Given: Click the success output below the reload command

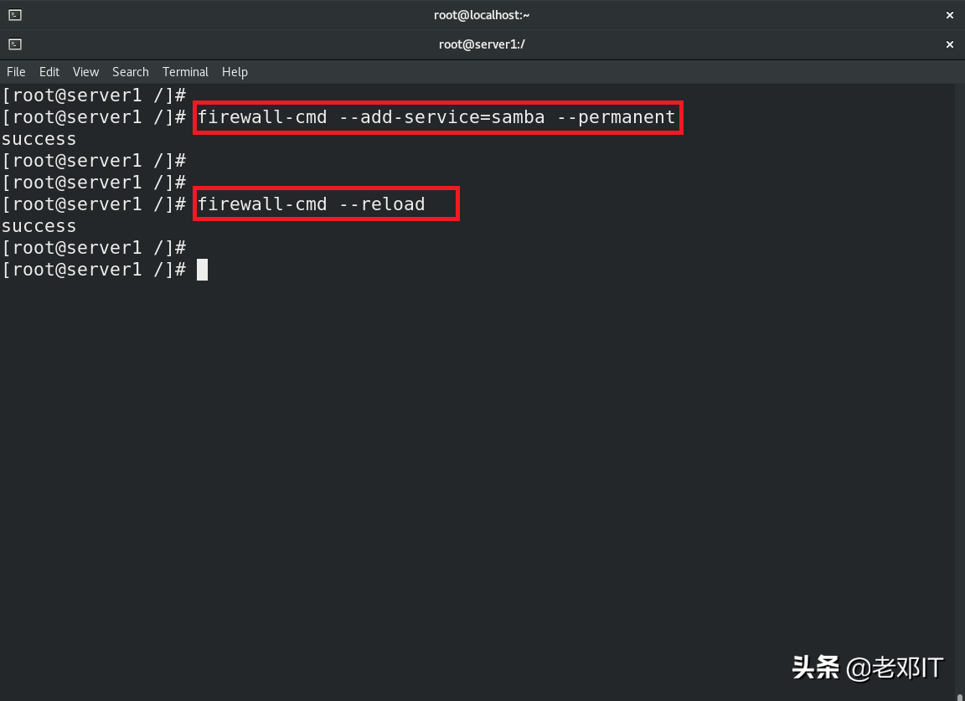Looking at the screenshot, I should click(39, 226).
